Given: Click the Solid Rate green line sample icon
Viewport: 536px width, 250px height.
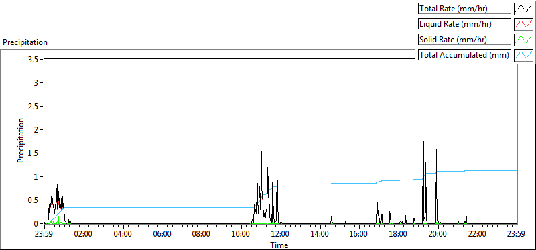Looking at the screenshot, I should tap(523, 40).
